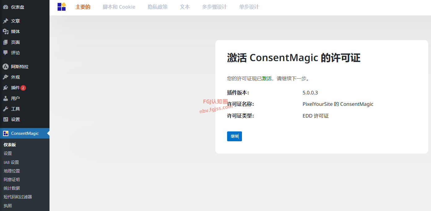This screenshot has width=431, height=211.
Task: Click the pages icon beside 页面
Action: pos(6,42)
